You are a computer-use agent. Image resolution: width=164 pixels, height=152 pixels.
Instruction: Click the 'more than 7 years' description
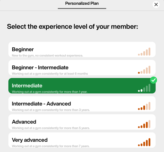(x=51, y=146)
